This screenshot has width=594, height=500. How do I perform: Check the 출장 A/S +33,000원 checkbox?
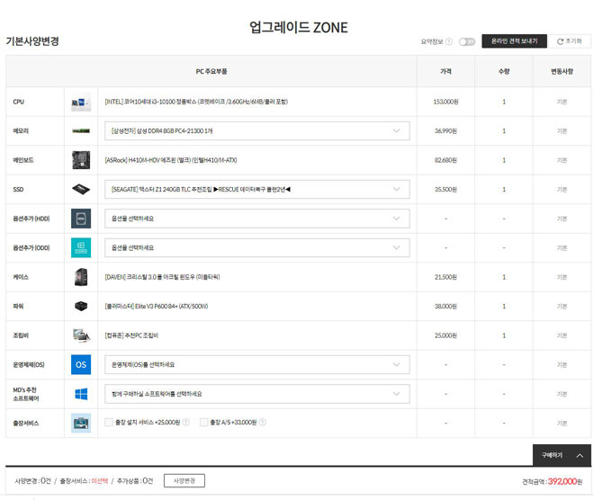pyautogui.click(x=203, y=422)
